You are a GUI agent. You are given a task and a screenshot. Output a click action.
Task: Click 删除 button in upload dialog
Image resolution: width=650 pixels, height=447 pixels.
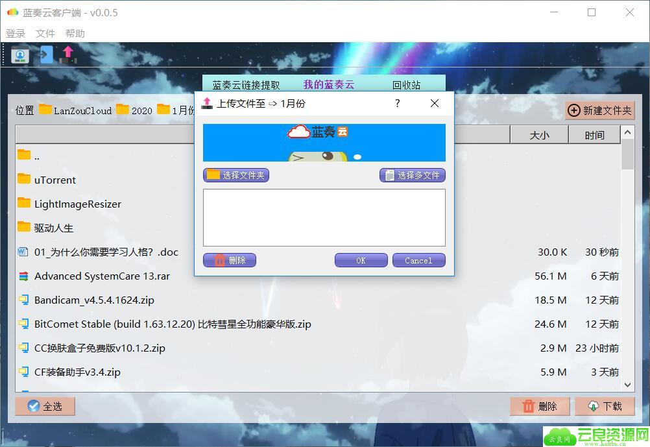(229, 260)
